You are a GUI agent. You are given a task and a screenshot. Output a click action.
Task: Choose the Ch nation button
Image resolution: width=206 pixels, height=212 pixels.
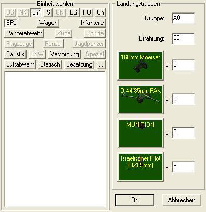100,12
